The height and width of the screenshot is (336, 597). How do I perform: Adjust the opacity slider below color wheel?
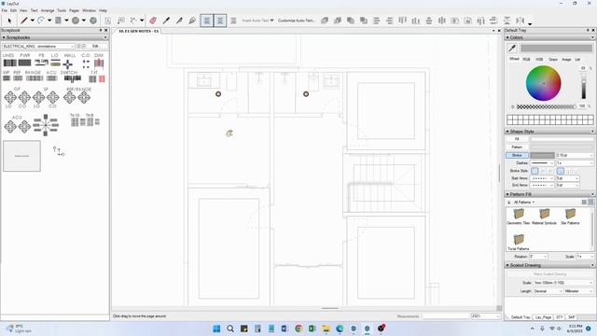pos(546,106)
